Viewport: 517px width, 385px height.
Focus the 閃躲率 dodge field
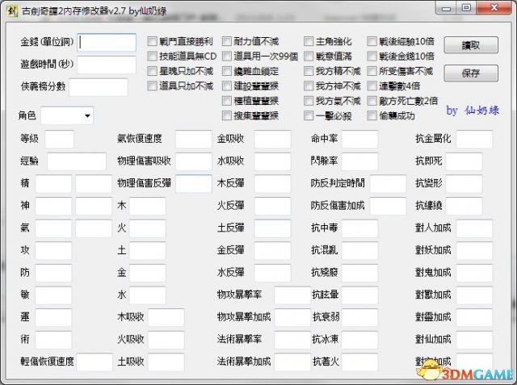(x=359, y=161)
